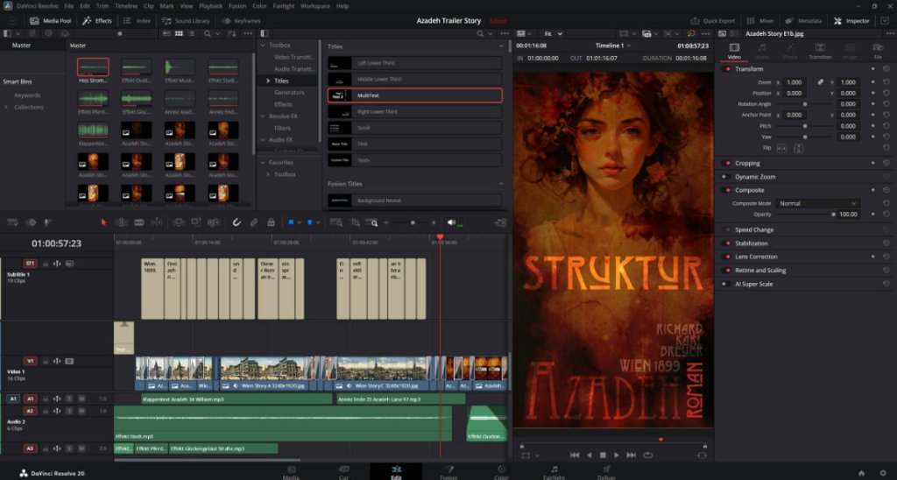The height and width of the screenshot is (480, 897).
Task: Mute audio track A2
Action: (x=81, y=411)
